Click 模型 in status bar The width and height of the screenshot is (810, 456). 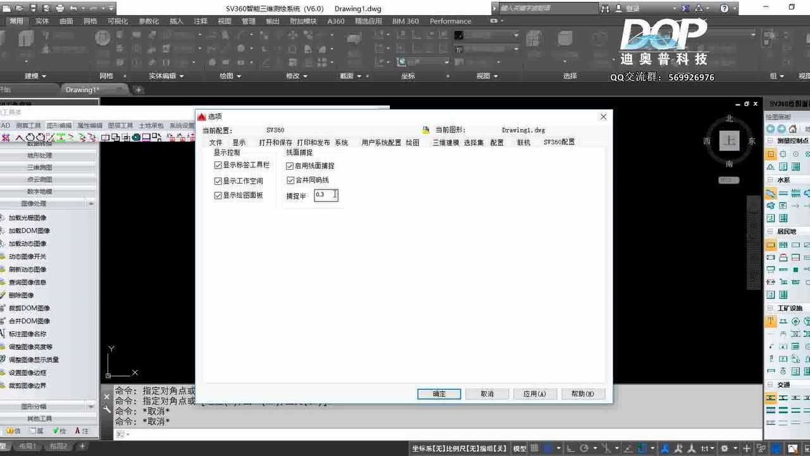[x=520, y=448]
